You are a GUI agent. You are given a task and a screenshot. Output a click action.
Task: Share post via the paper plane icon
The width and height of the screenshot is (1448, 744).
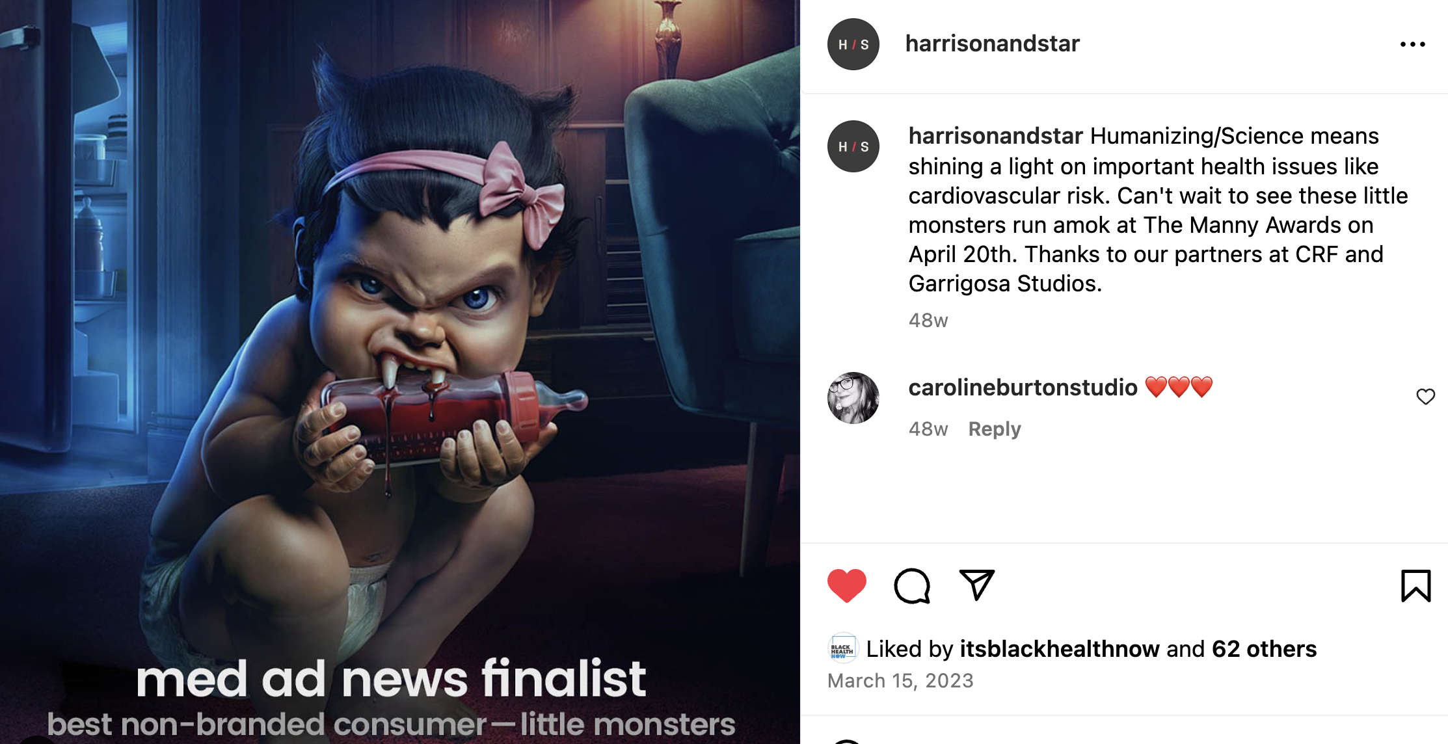[x=976, y=585]
